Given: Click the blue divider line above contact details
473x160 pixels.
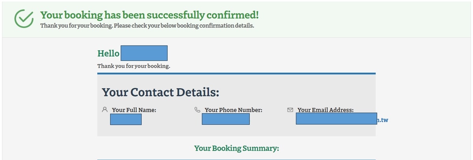Looking at the screenshot, I should (236, 73).
